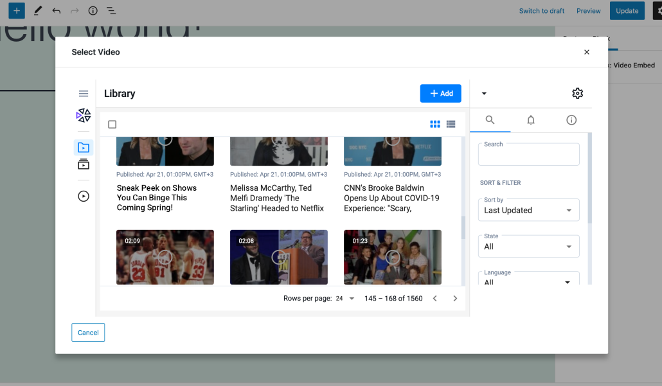Open library settings gear icon
662x386 pixels.
click(578, 93)
